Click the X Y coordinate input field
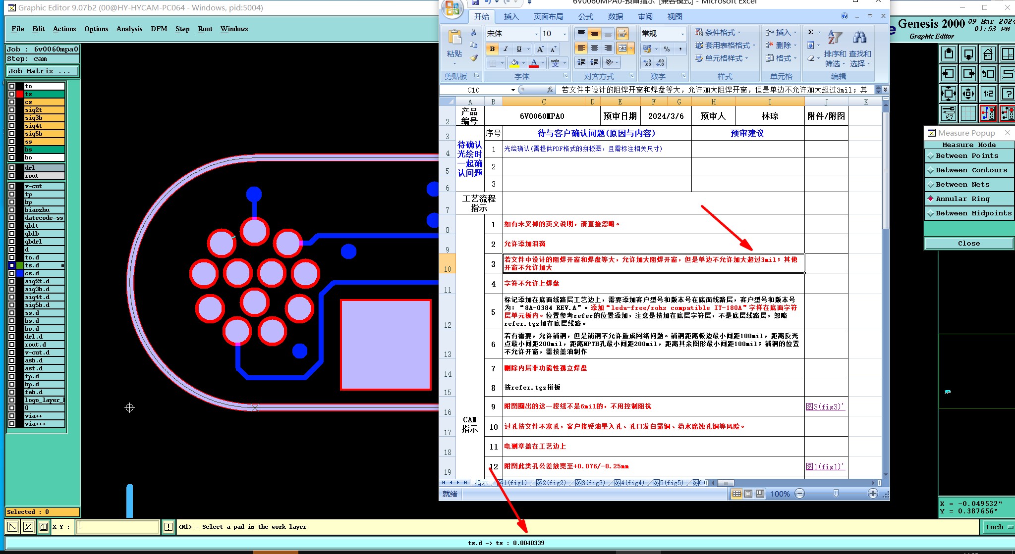 point(118,527)
